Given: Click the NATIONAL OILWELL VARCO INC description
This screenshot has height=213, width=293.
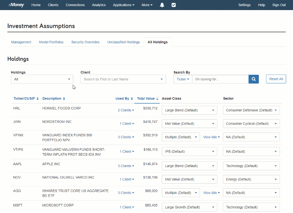Looking at the screenshot, I should click(x=68, y=177).
